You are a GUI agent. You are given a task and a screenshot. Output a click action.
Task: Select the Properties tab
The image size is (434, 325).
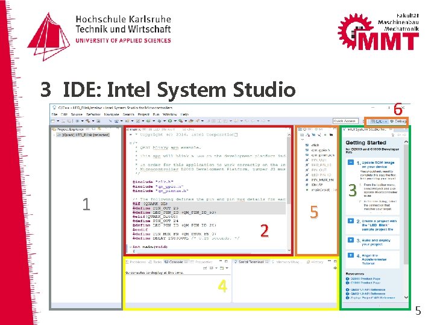click(201, 262)
